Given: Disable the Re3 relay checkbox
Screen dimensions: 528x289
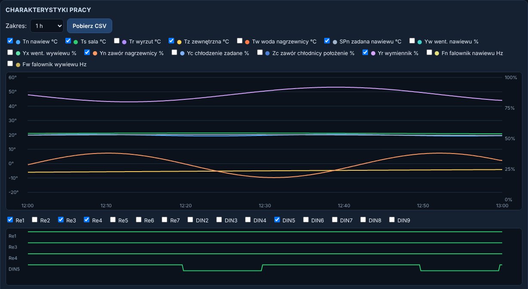Looking at the screenshot, I should (61, 220).
